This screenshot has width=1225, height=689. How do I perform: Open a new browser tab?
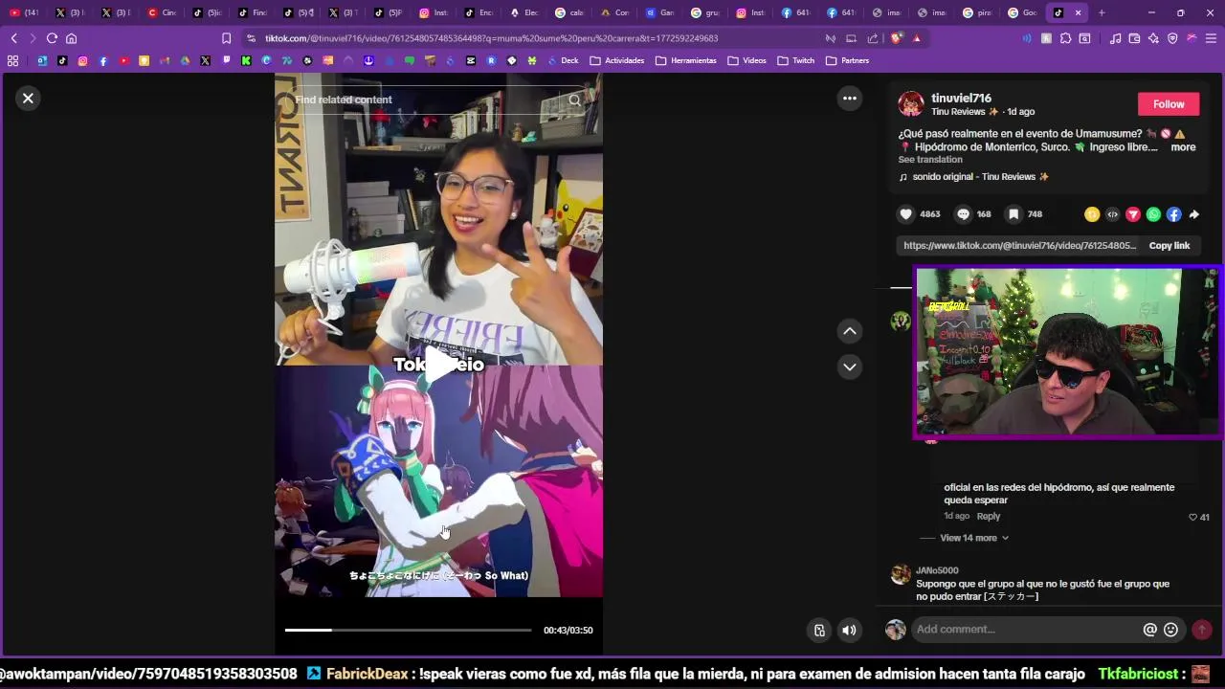pos(1102,12)
